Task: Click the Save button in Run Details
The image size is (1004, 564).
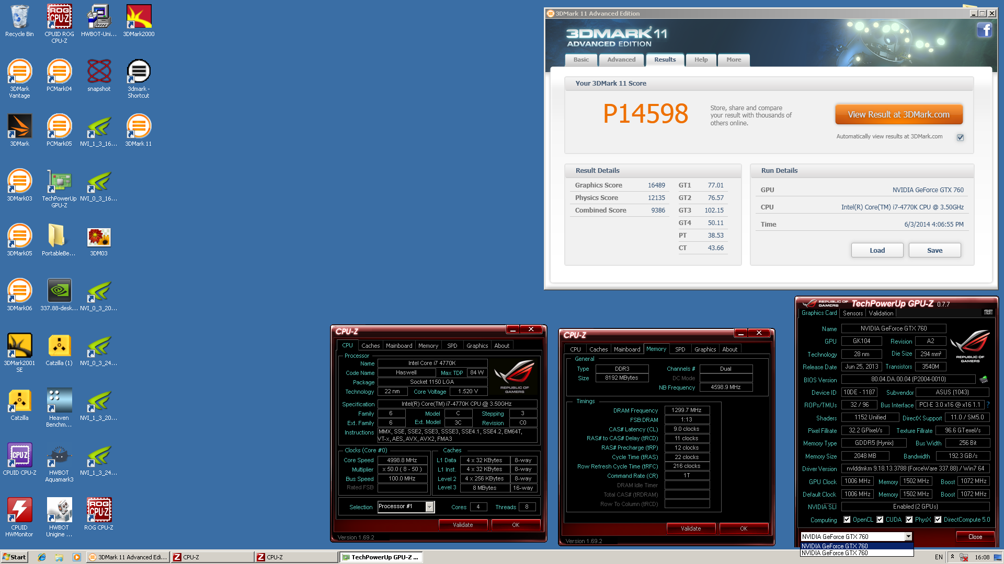Action: (934, 250)
